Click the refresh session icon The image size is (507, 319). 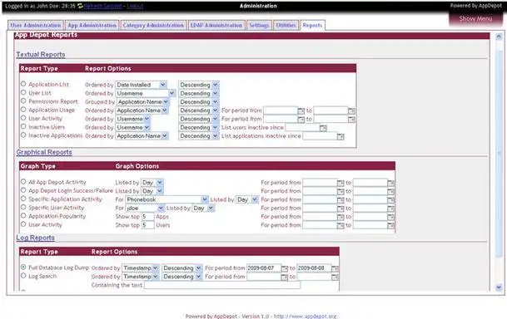pos(80,6)
